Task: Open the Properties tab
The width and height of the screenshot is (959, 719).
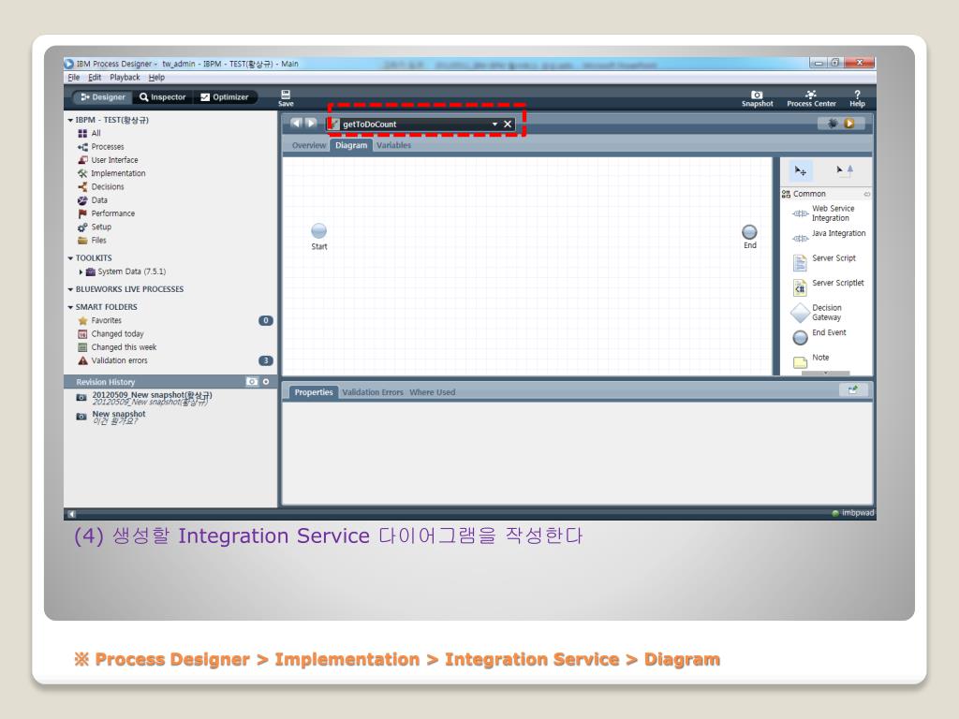Action: [313, 392]
